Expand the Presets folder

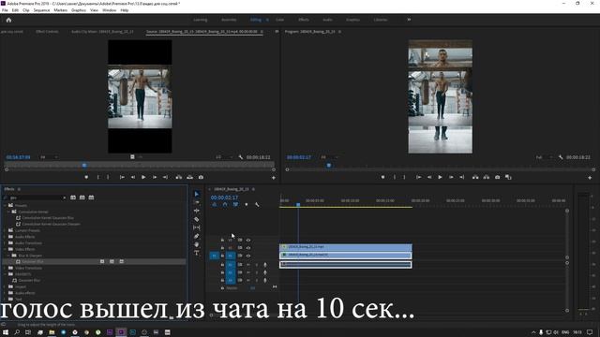coord(5,206)
